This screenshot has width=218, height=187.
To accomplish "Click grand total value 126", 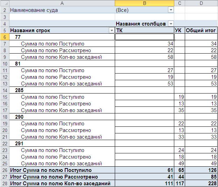I will (201, 170).
